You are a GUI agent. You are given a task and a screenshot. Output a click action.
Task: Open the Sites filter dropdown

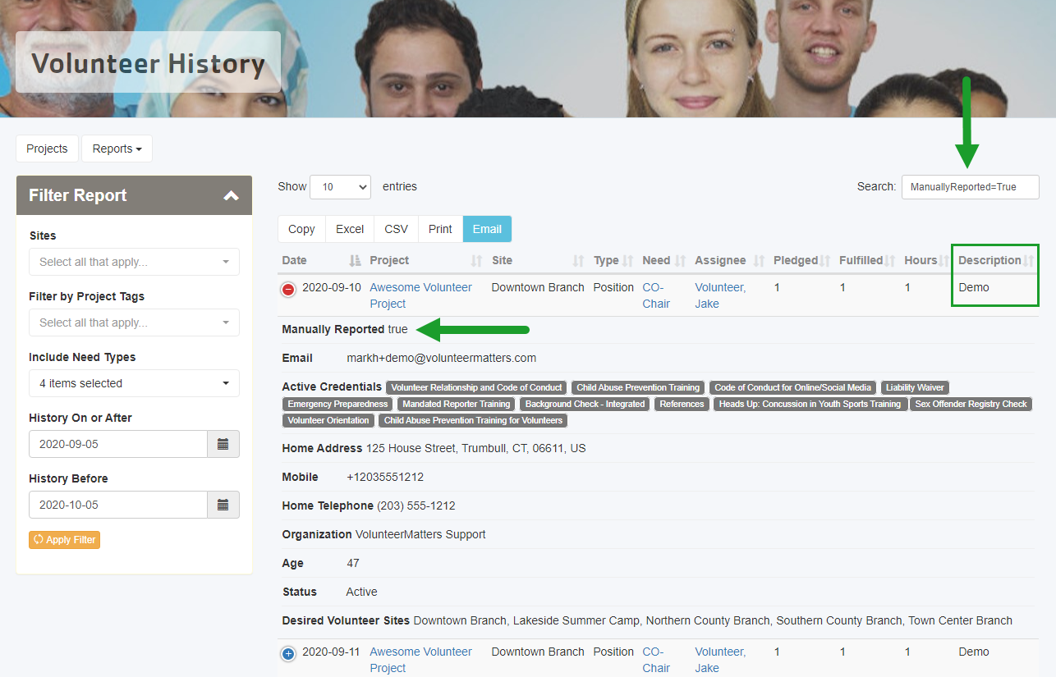134,262
